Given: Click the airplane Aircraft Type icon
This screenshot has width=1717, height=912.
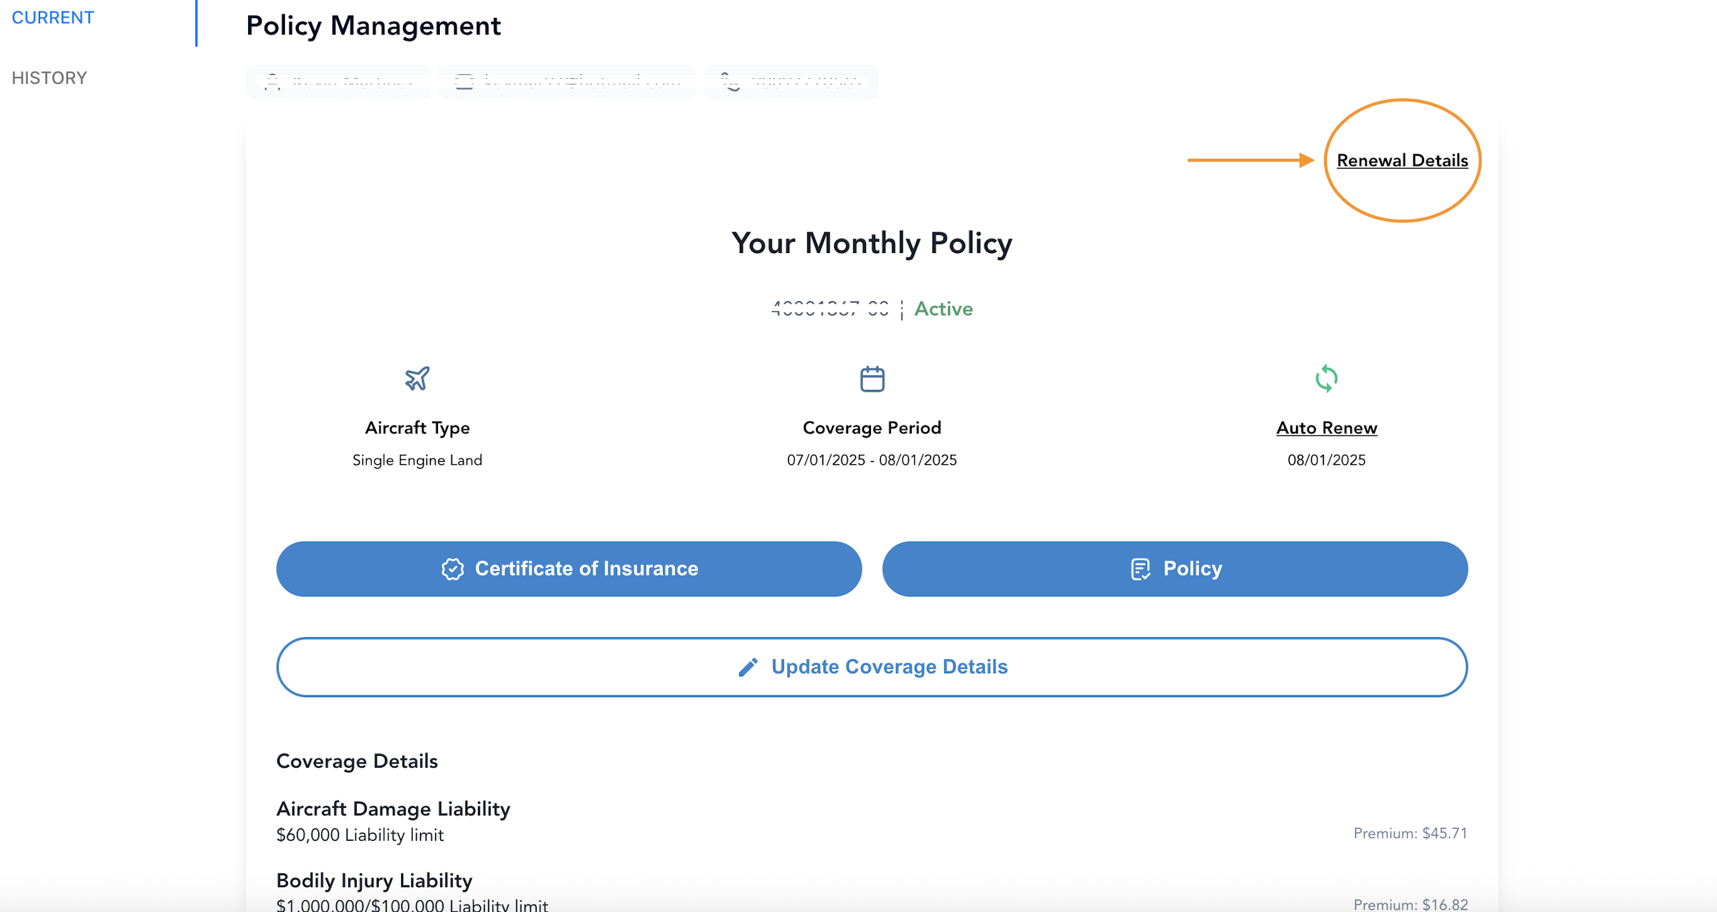Looking at the screenshot, I should (417, 379).
